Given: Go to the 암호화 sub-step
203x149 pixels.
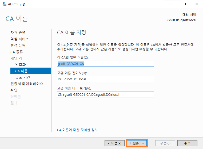Looking at the screenshot, I should click(21, 64).
